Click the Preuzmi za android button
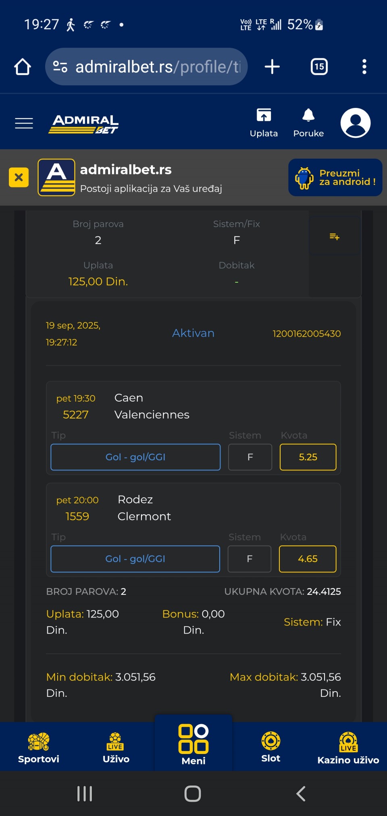The image size is (387, 816). [335, 177]
